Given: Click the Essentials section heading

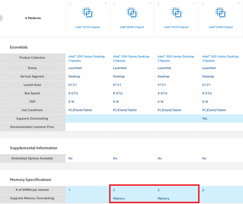Looking at the screenshot, I should click(x=19, y=47).
